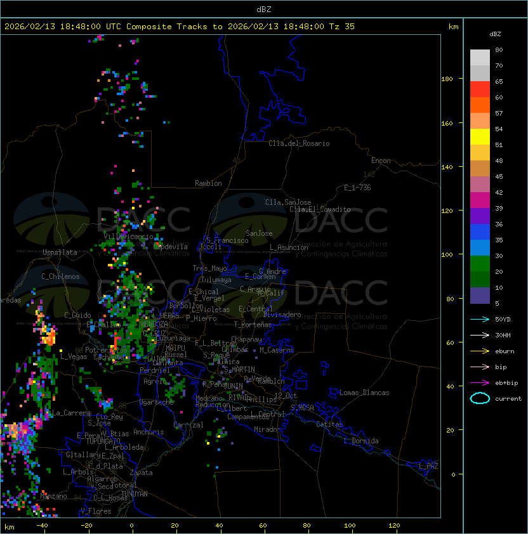The height and width of the screenshot is (534, 528).
Task: Click the S_Francisco map label
Action: [227, 240]
